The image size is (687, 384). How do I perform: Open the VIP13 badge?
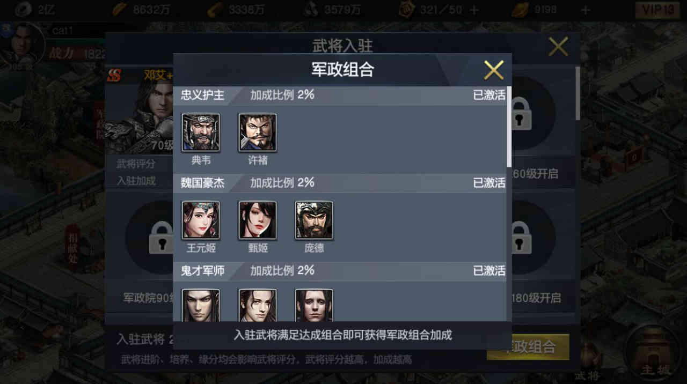click(657, 10)
